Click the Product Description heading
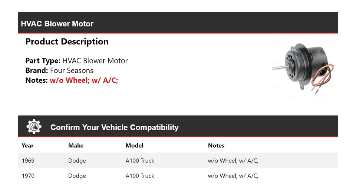This screenshot has width=356, height=195. pos(67,42)
